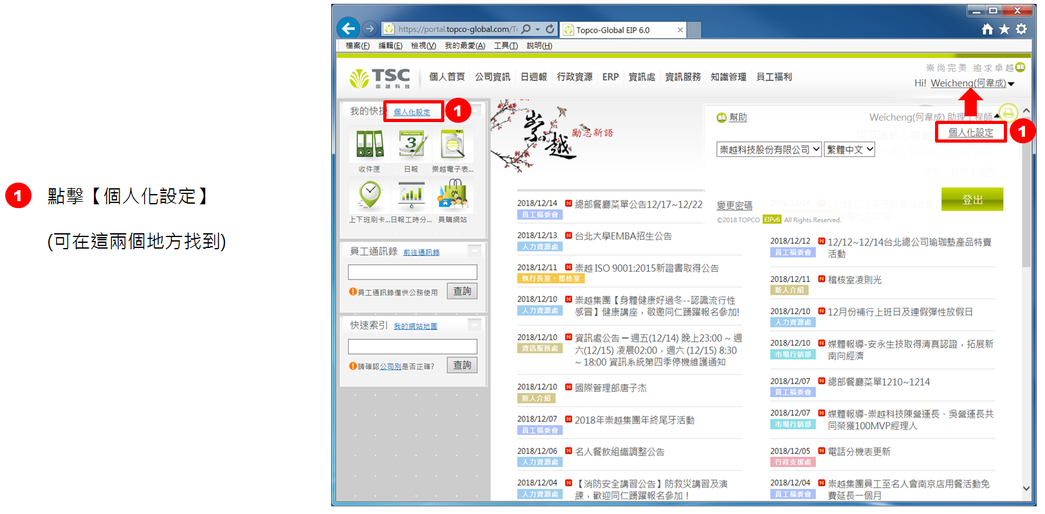Open the 收件匣 inbox binders icon
Image resolution: width=1045 pixels, height=514 pixels.
(370, 145)
